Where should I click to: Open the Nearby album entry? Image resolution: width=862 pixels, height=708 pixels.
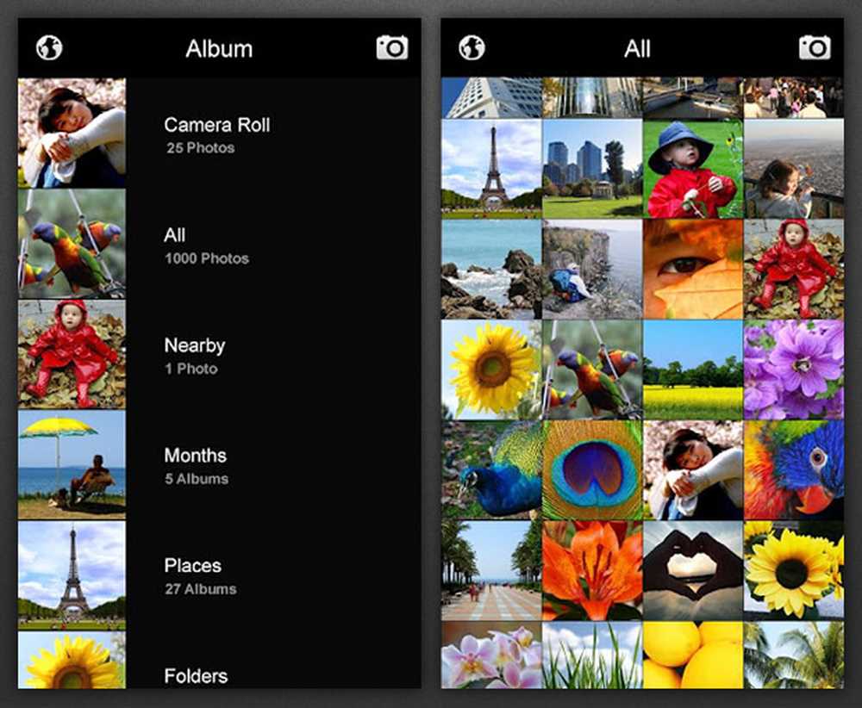pyautogui.click(x=219, y=354)
